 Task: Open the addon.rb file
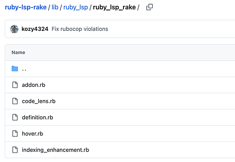pos(34,85)
